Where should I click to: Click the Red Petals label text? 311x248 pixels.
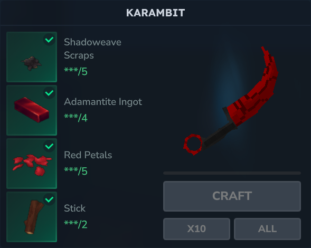[88, 155]
